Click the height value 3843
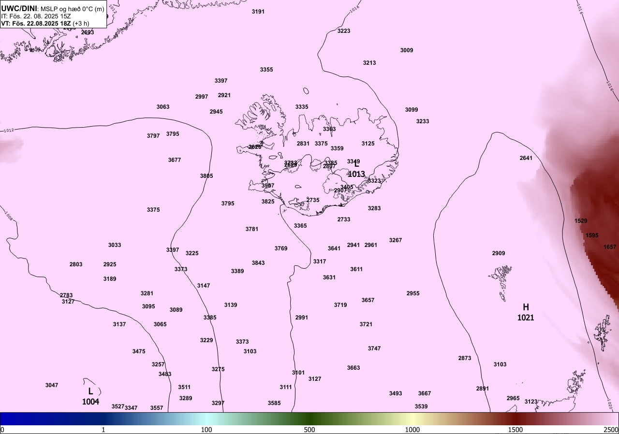 tap(258, 263)
